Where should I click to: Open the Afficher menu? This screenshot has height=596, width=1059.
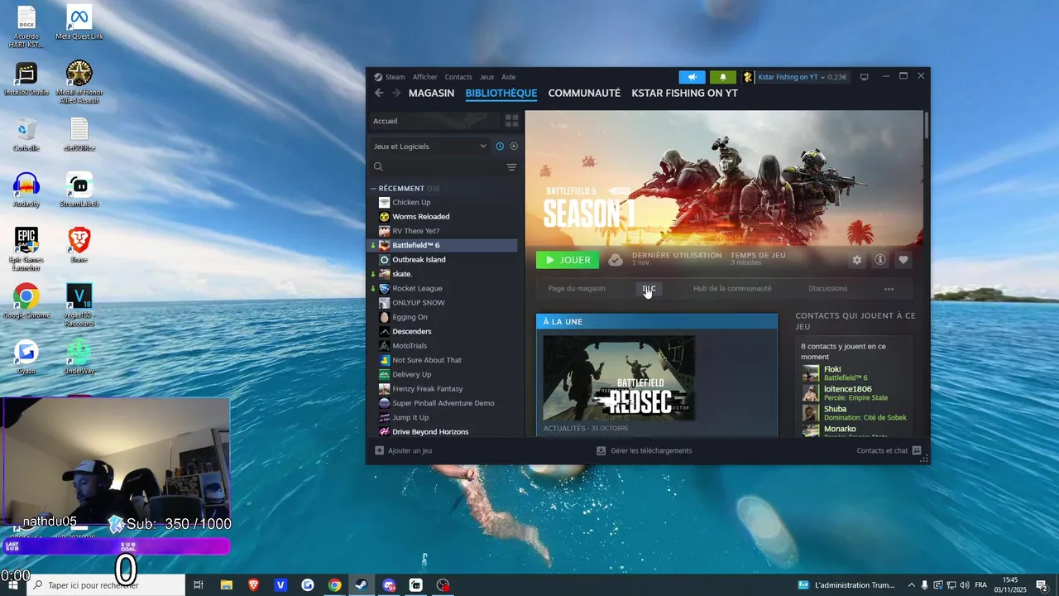tap(424, 77)
